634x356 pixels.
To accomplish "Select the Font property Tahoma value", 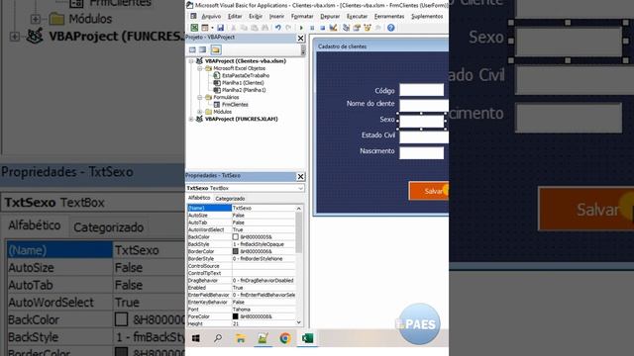I will click(x=264, y=310).
